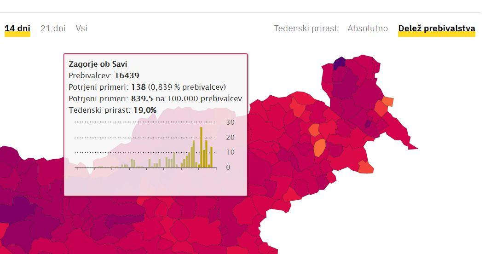Click the orange municipality at the eastern border
Image resolution: width=485 pixels, height=254 pixels.
click(381, 108)
